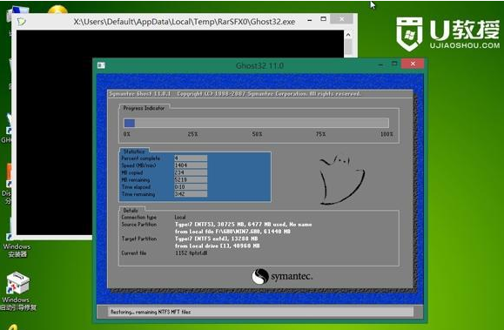Click the Ghost32.exe path title text
The image size is (504, 330).
tap(185, 22)
